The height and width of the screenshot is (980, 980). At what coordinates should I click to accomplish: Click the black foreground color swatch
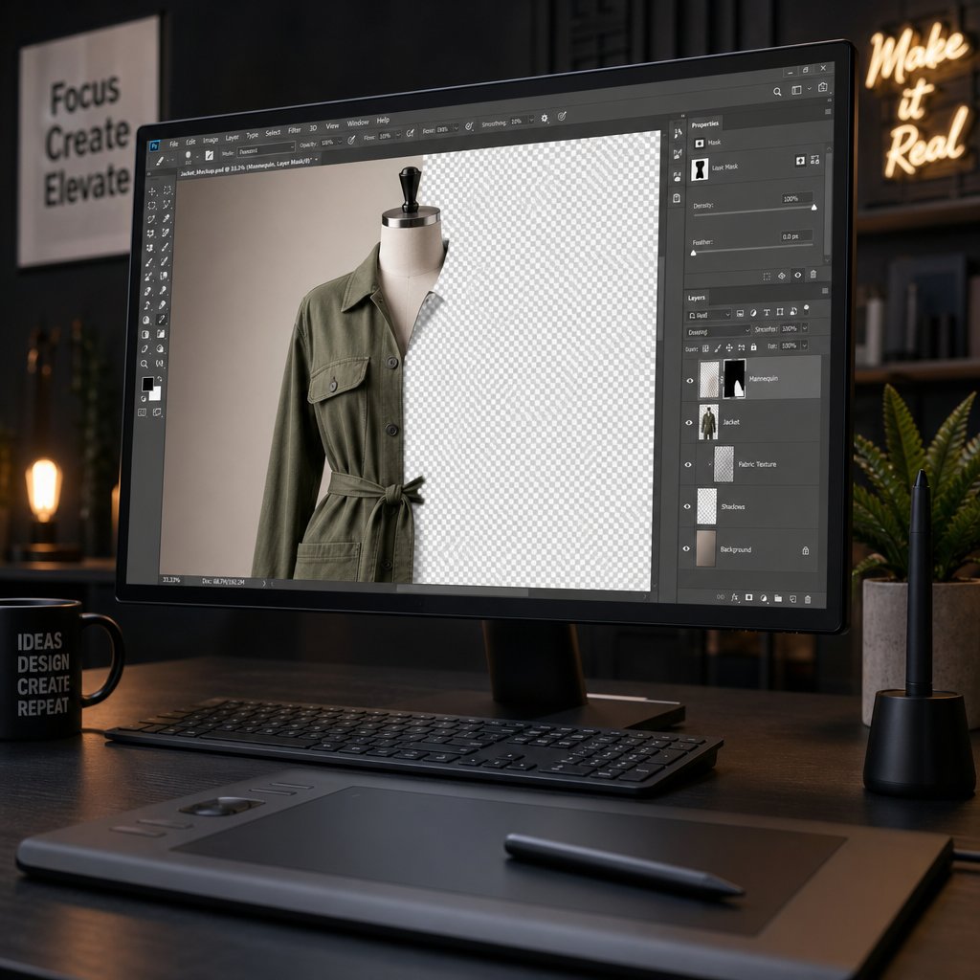147,383
